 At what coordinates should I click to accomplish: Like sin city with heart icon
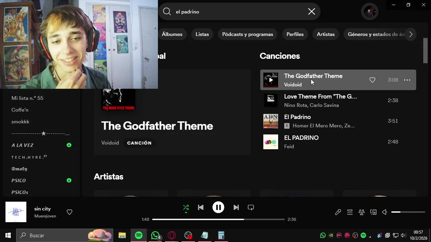coord(69,212)
